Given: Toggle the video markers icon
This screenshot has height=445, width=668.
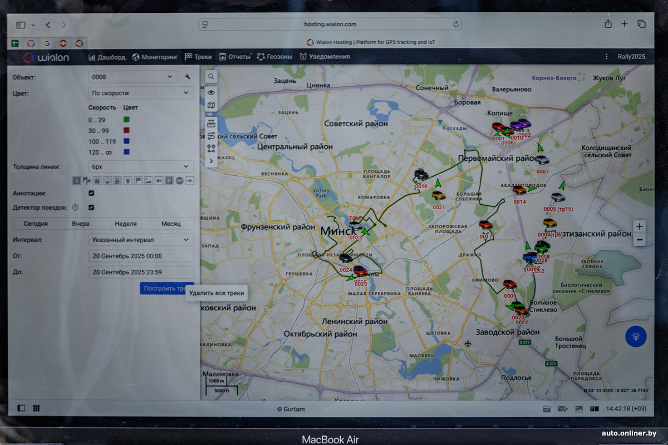Looking at the screenshot, I should tap(159, 181).
